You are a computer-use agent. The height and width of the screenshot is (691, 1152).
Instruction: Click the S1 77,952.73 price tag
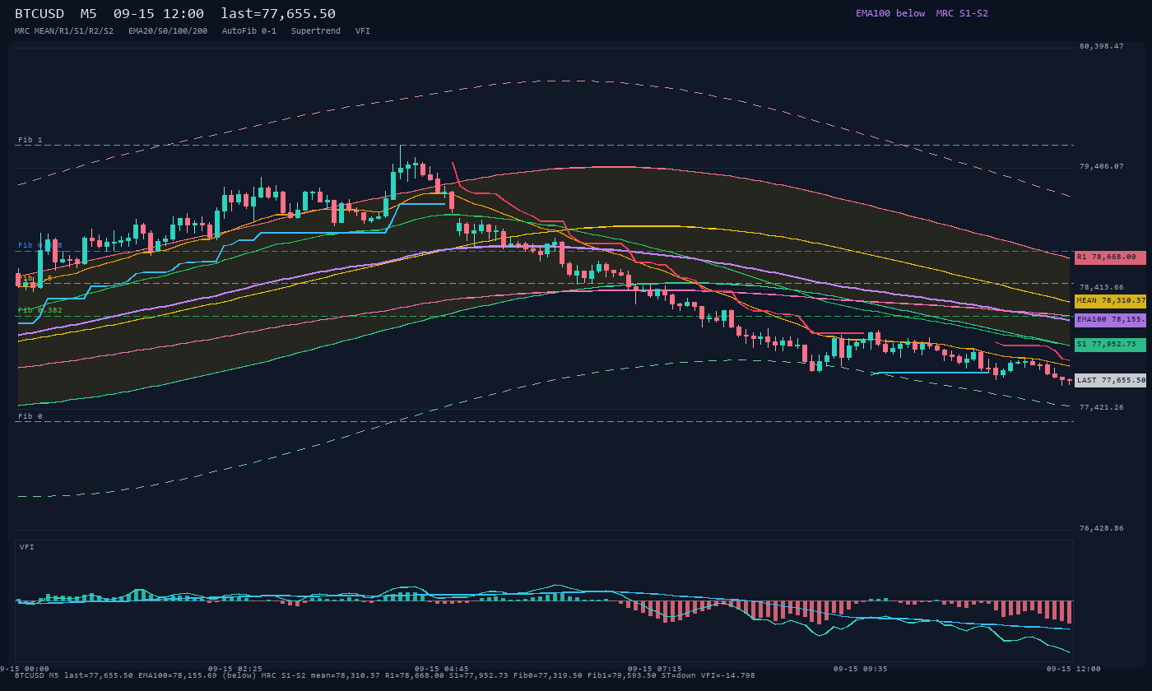pyautogui.click(x=1110, y=345)
